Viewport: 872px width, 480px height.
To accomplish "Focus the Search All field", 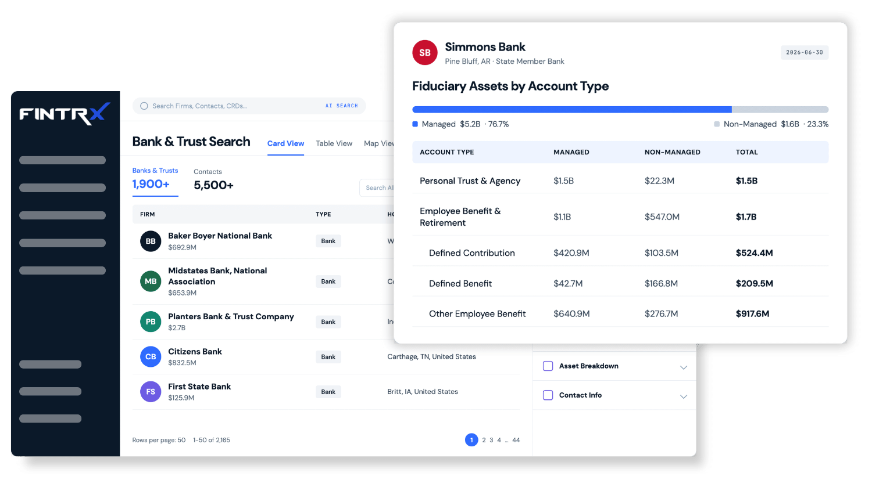I will tap(378, 188).
